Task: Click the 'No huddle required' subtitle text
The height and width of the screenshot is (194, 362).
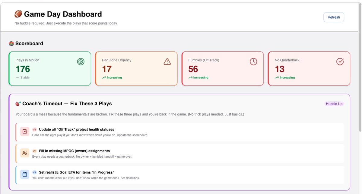Action: pyautogui.click(x=66, y=23)
